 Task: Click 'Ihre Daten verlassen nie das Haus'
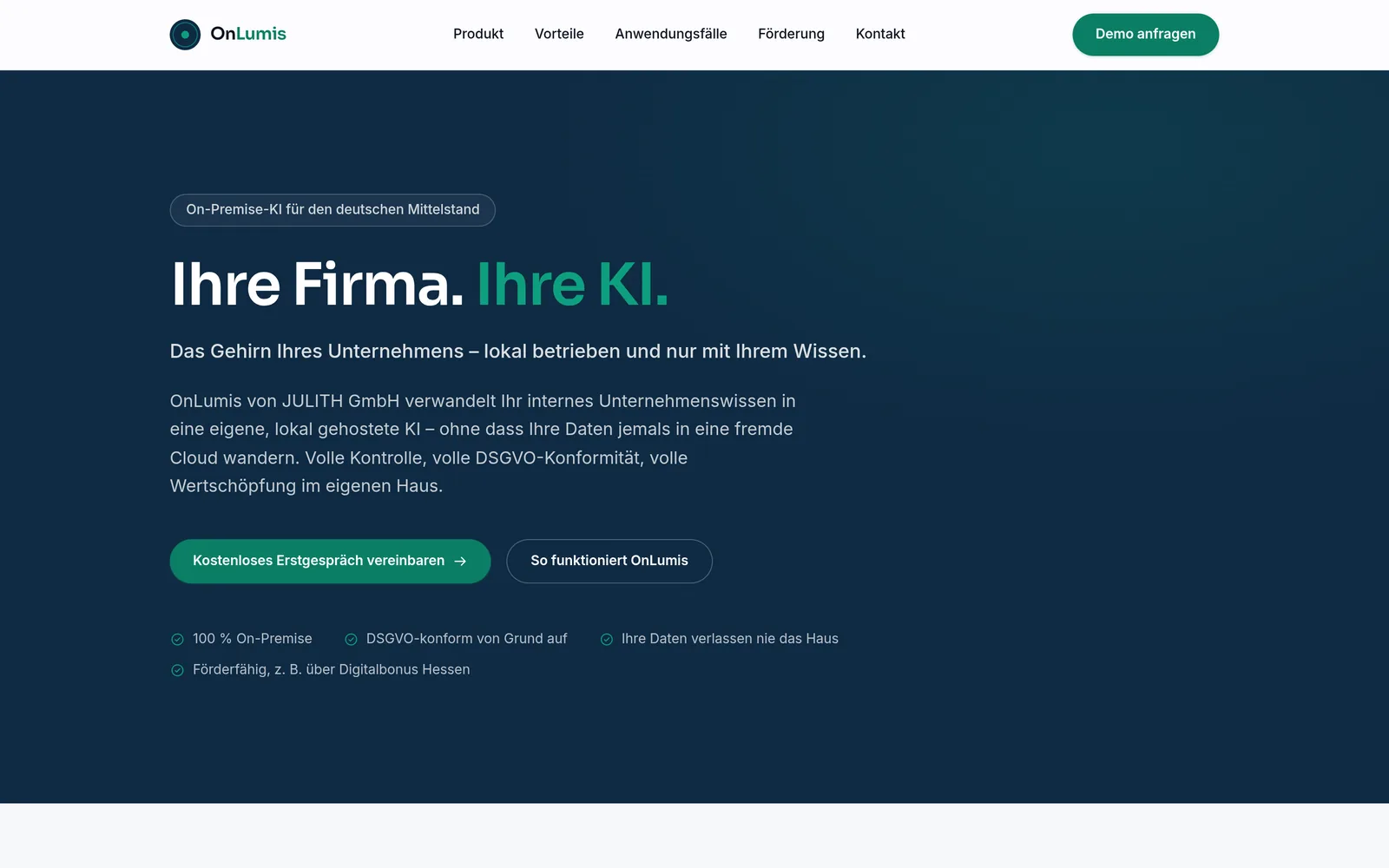[730, 639]
